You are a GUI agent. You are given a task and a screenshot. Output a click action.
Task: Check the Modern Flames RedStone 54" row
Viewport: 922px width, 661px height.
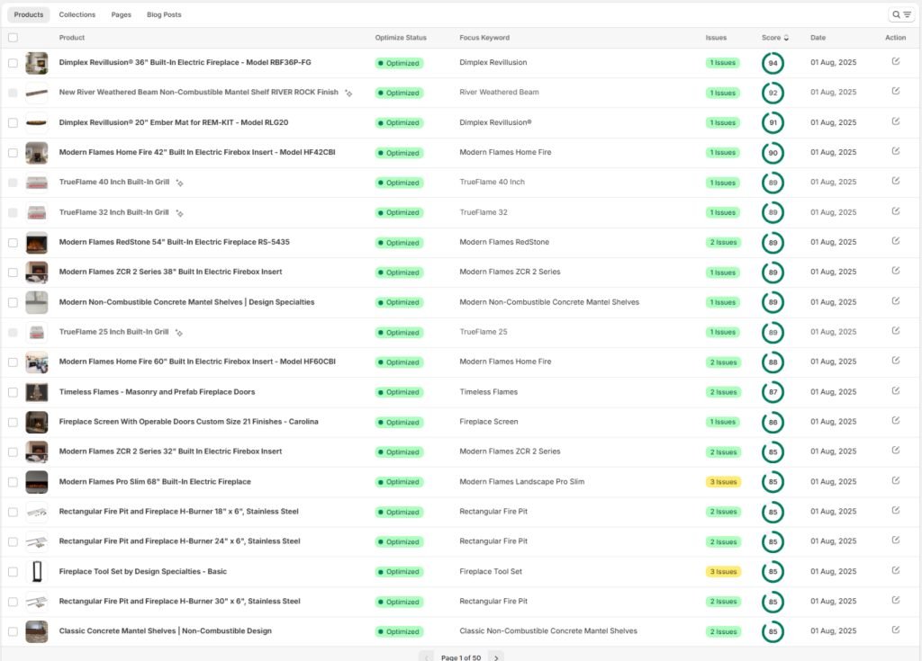[x=13, y=243]
